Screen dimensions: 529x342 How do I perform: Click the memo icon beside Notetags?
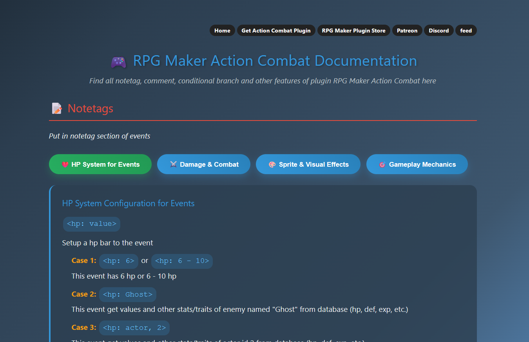pos(57,108)
